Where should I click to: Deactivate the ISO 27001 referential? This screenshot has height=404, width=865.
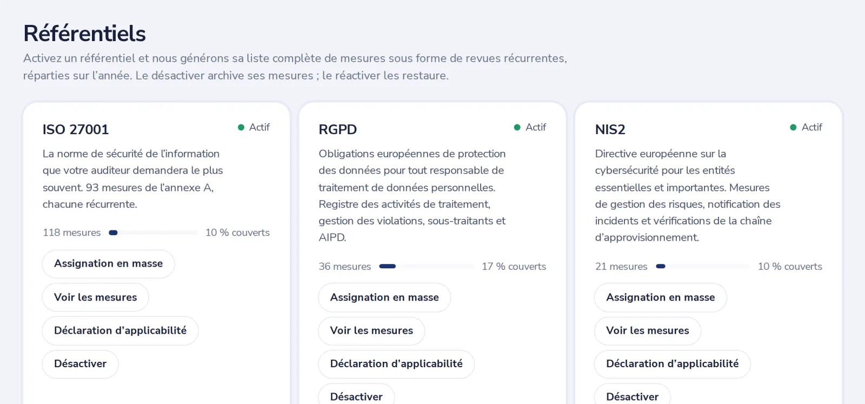click(x=81, y=364)
